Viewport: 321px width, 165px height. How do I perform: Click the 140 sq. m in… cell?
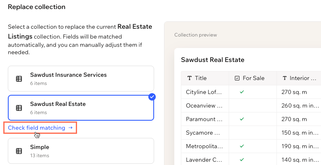click(x=299, y=159)
